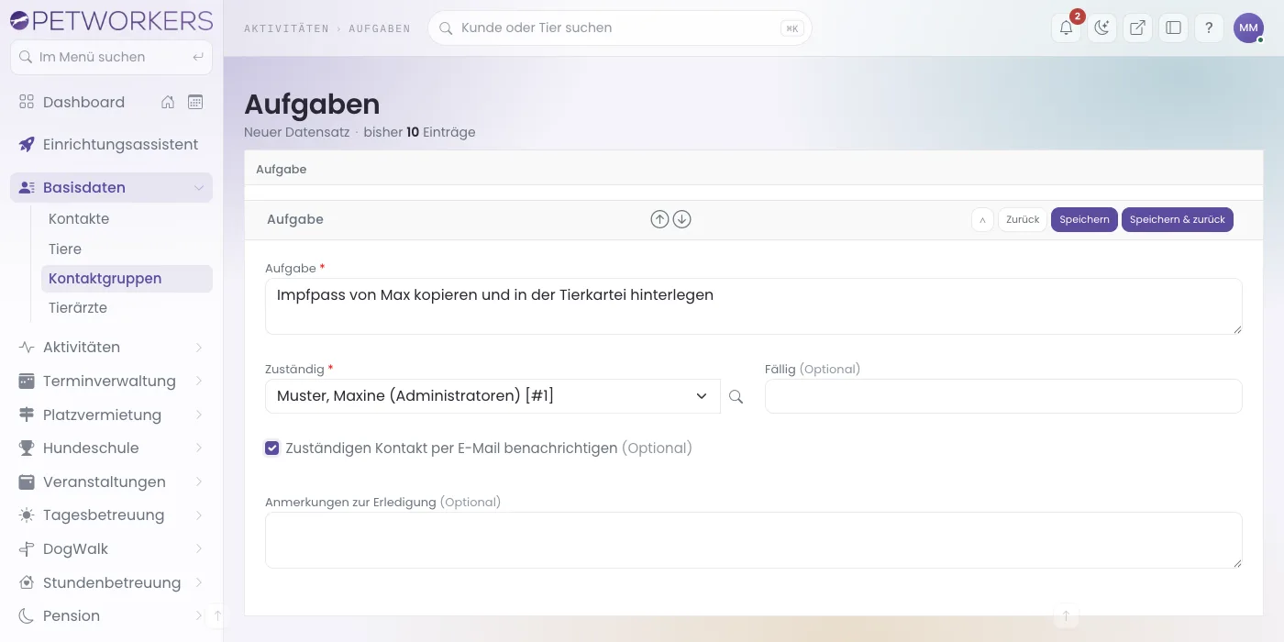Click sidebar scroll-up arrow near Pension
Viewport: 1284px width, 642px height.
217,615
